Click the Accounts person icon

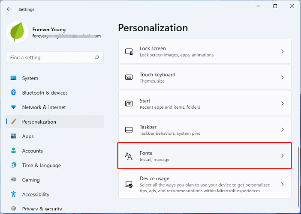(x=13, y=151)
